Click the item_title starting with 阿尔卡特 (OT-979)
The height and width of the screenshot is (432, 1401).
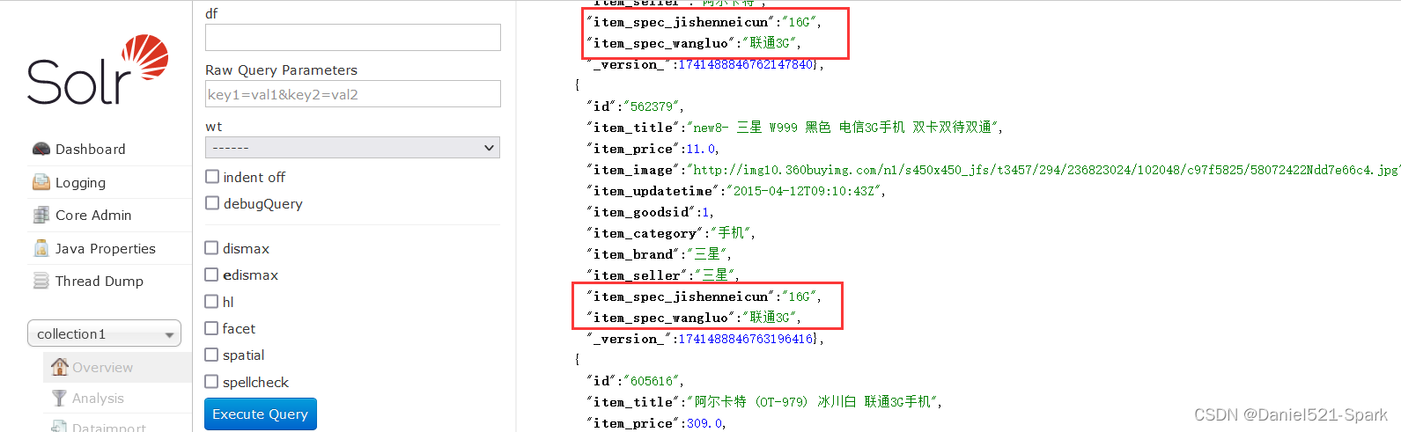point(812,402)
